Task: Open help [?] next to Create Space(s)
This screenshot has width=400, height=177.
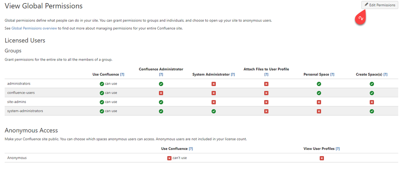Action: click(x=386, y=74)
